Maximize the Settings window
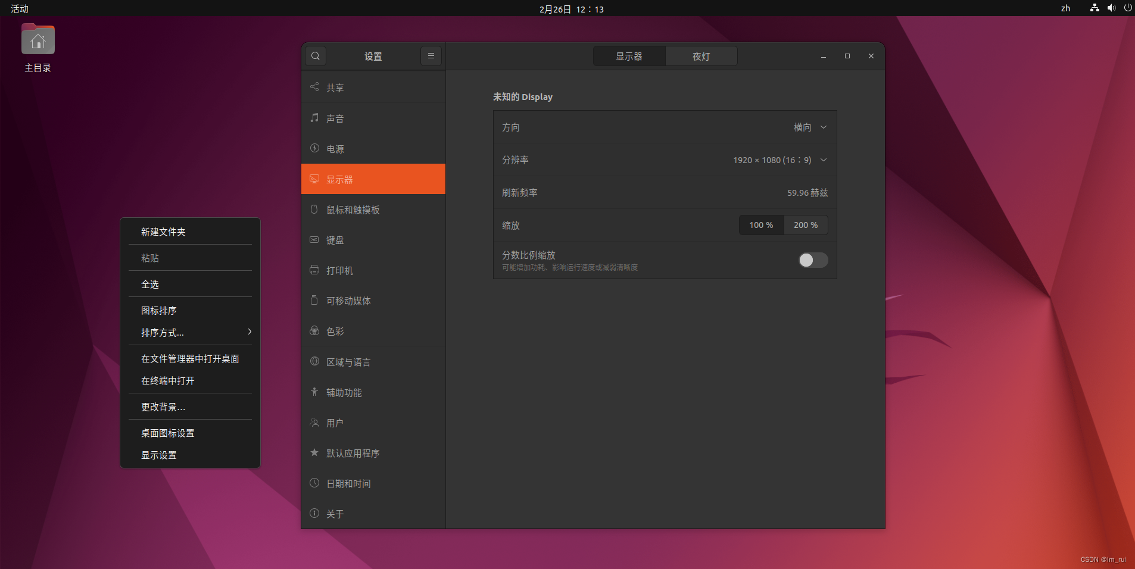1135x569 pixels. (x=847, y=56)
